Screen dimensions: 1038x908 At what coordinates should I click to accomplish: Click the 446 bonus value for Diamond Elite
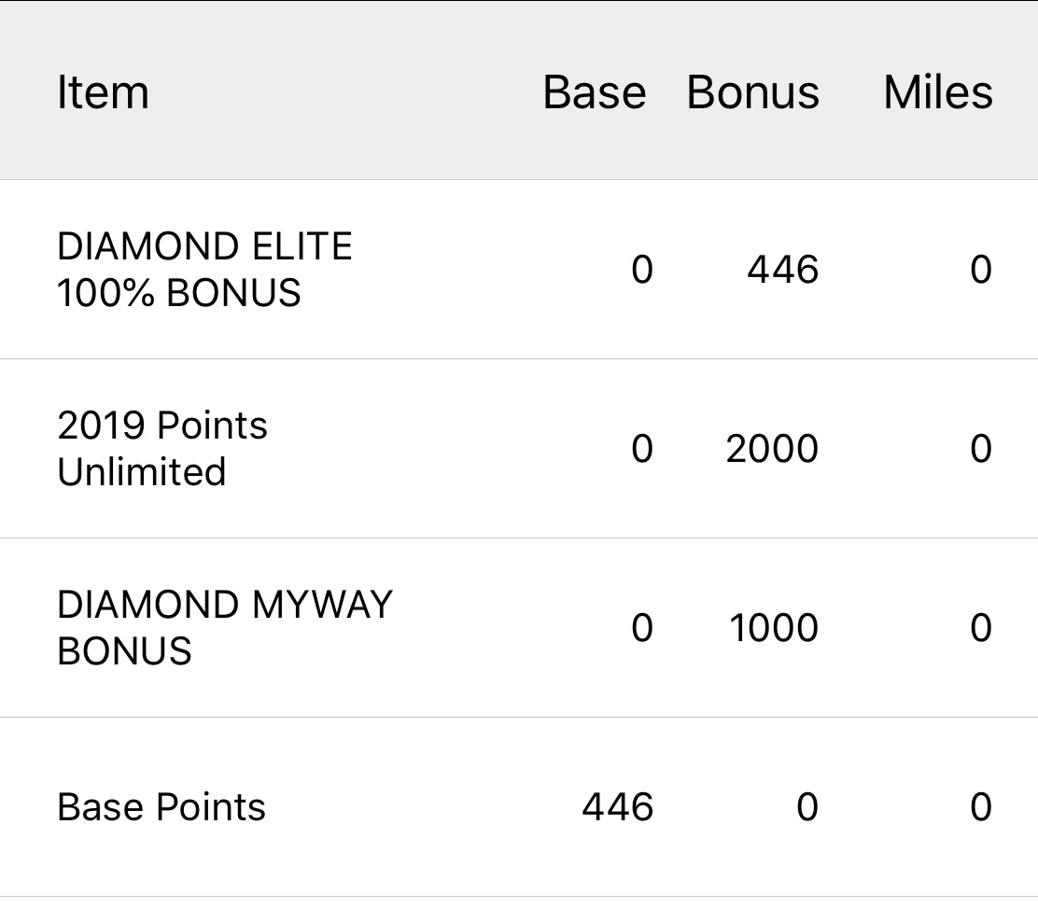pos(782,270)
